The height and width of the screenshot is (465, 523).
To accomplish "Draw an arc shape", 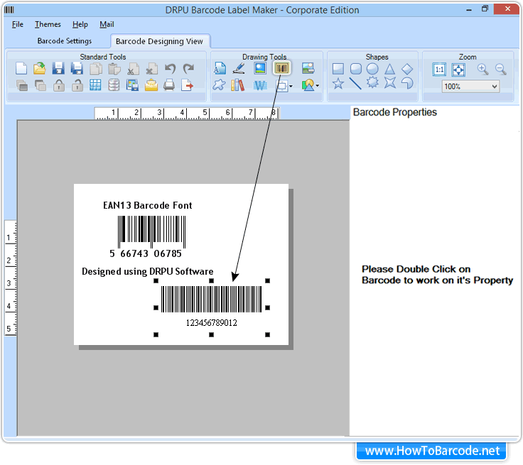I will (x=407, y=83).
